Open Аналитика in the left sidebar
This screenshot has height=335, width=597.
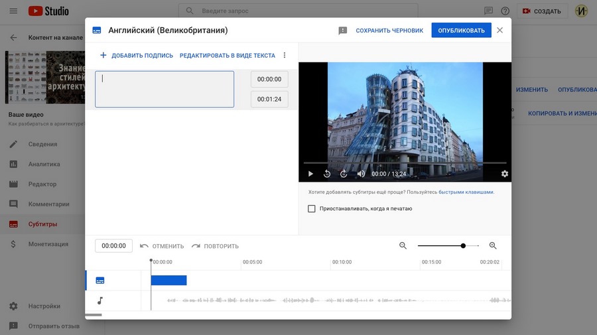pos(44,165)
